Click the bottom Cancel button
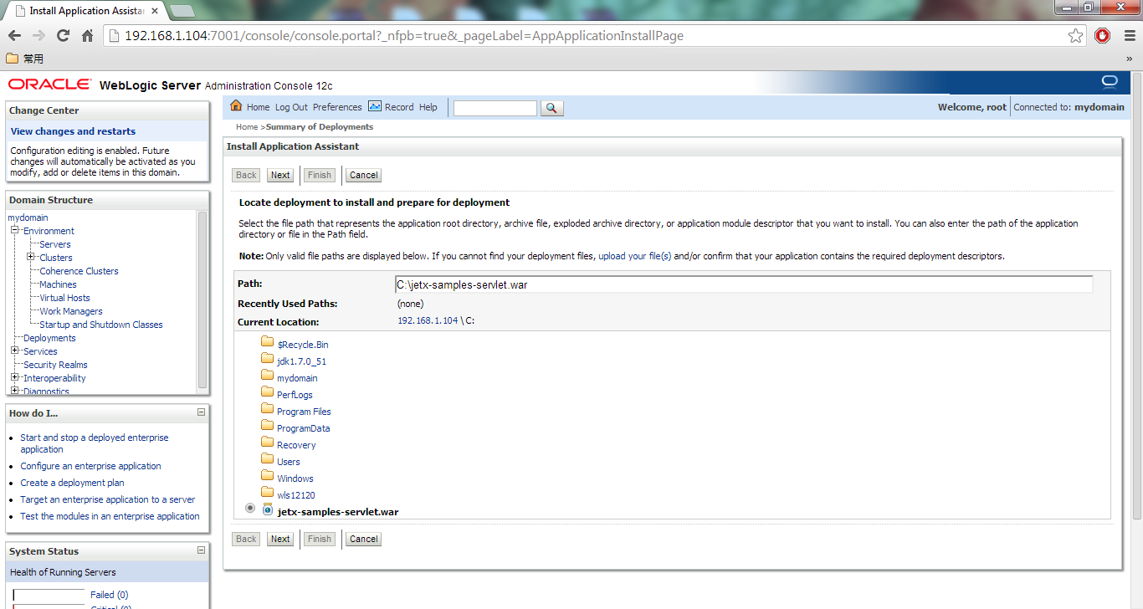The width and height of the screenshot is (1143, 609). pos(363,539)
